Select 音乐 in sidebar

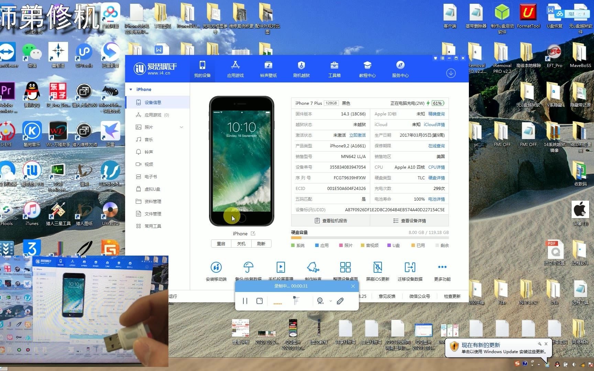pos(157,139)
